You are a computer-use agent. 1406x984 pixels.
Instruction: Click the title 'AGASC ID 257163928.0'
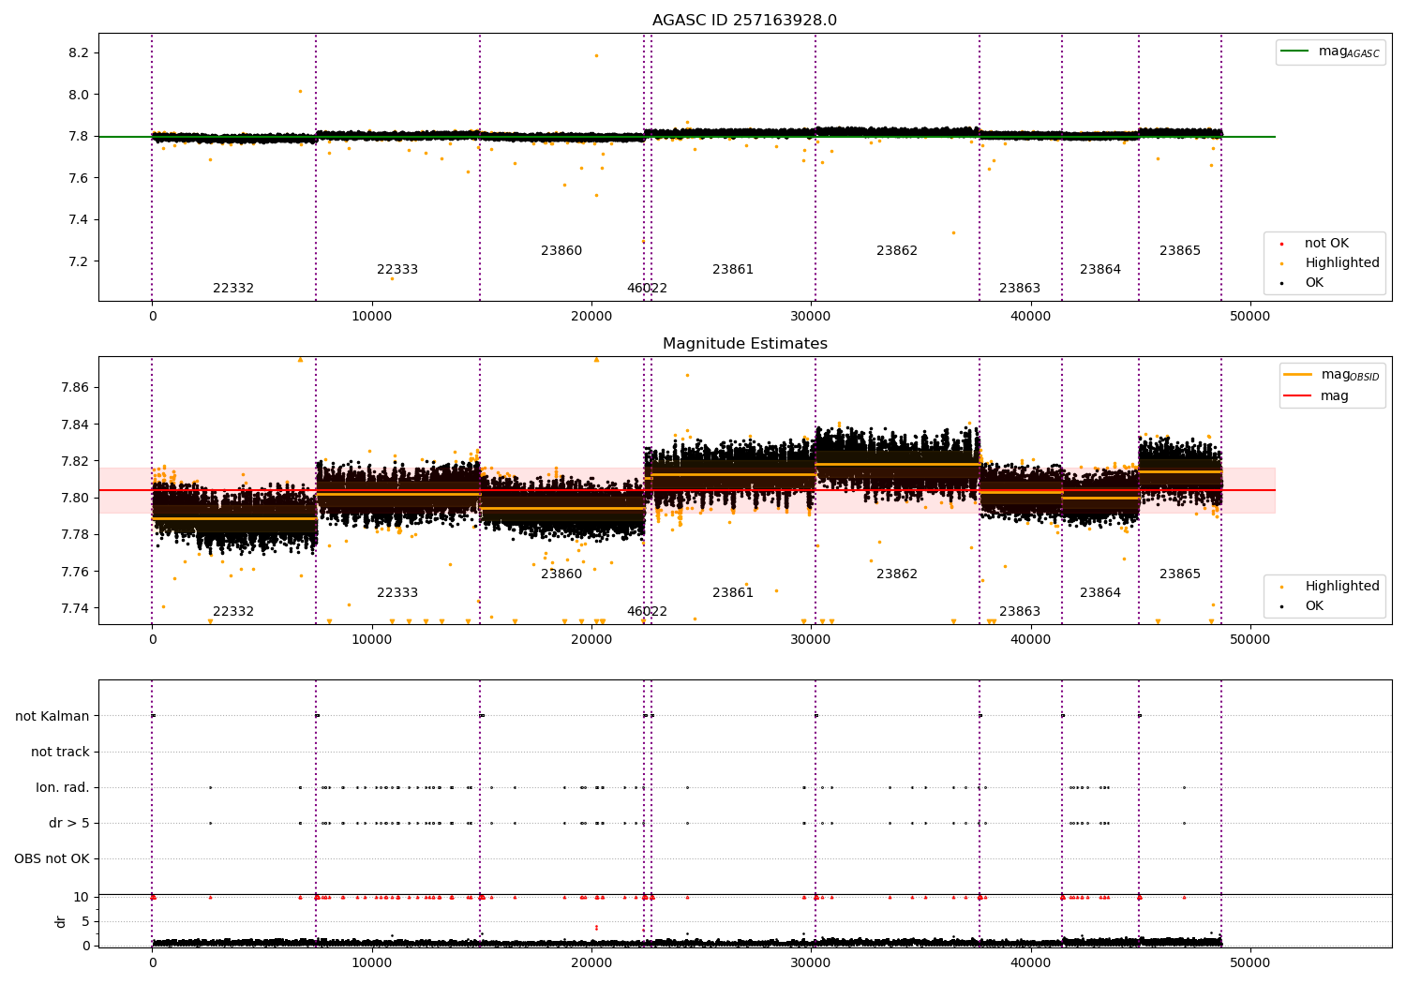[744, 21]
